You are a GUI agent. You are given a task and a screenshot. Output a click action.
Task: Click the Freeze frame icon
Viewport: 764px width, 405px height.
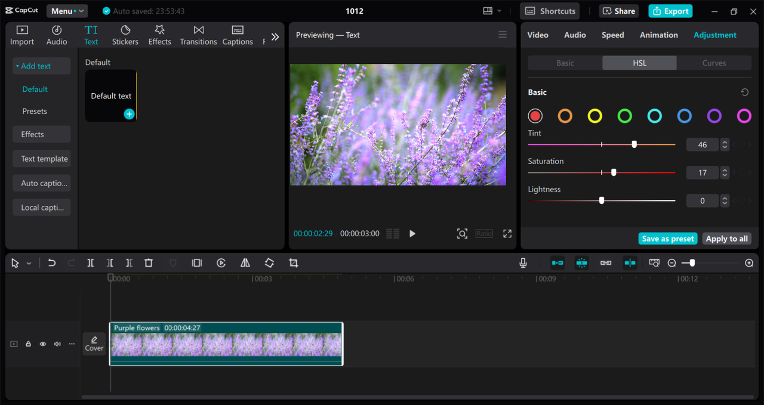click(197, 263)
